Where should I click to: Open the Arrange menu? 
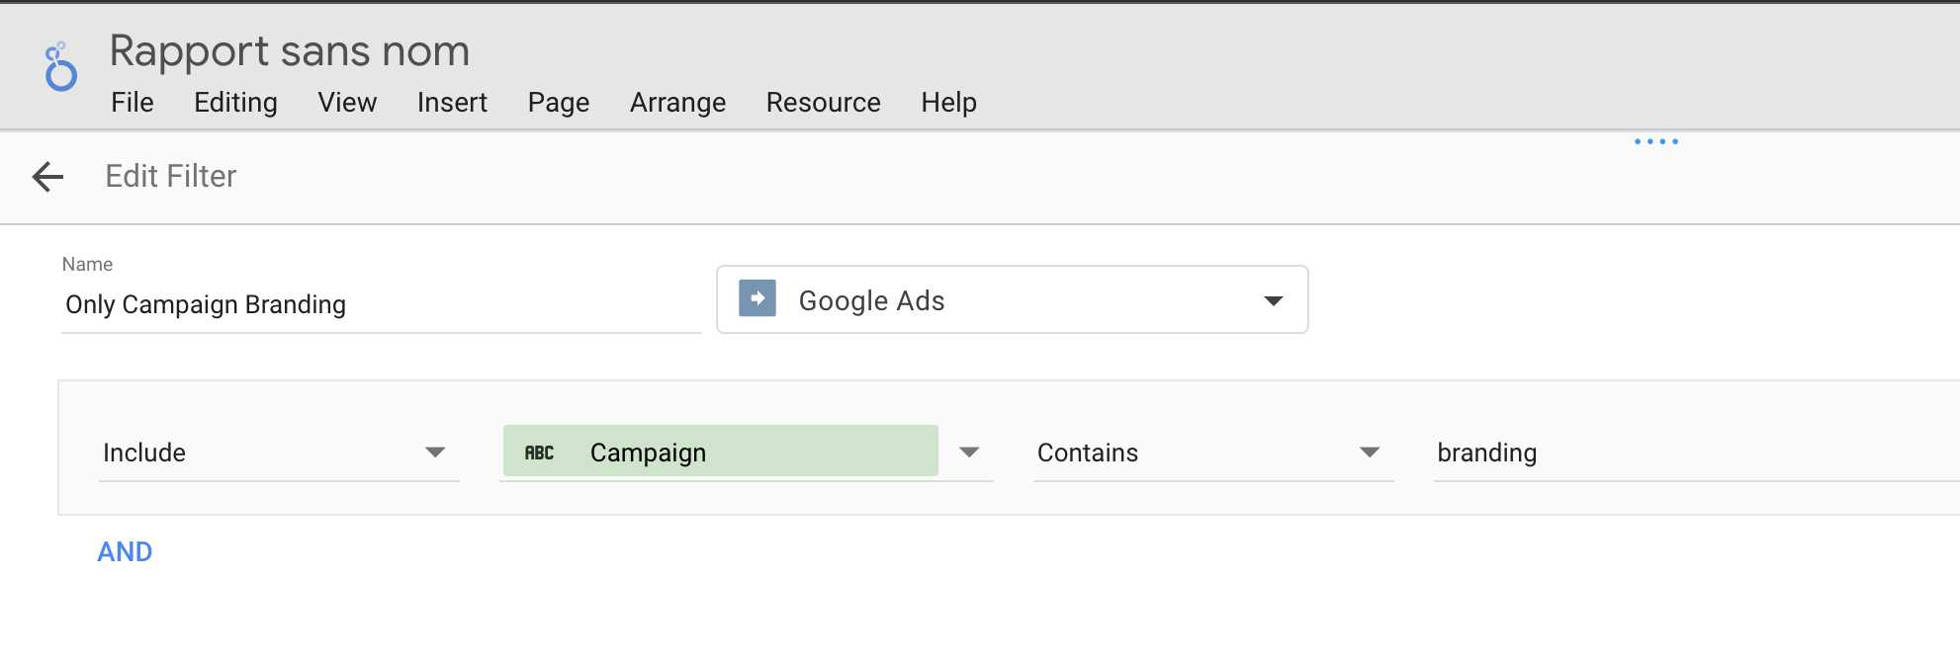(677, 103)
